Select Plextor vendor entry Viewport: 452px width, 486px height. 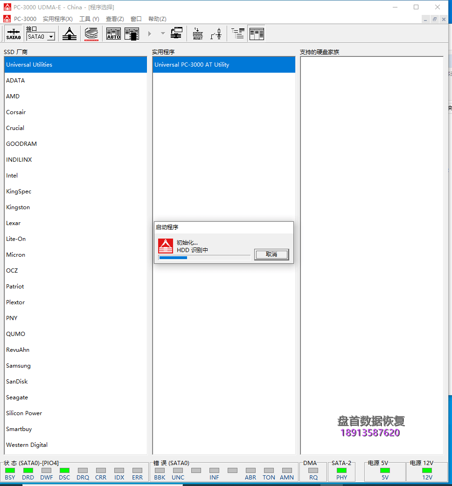pyautogui.click(x=76, y=302)
